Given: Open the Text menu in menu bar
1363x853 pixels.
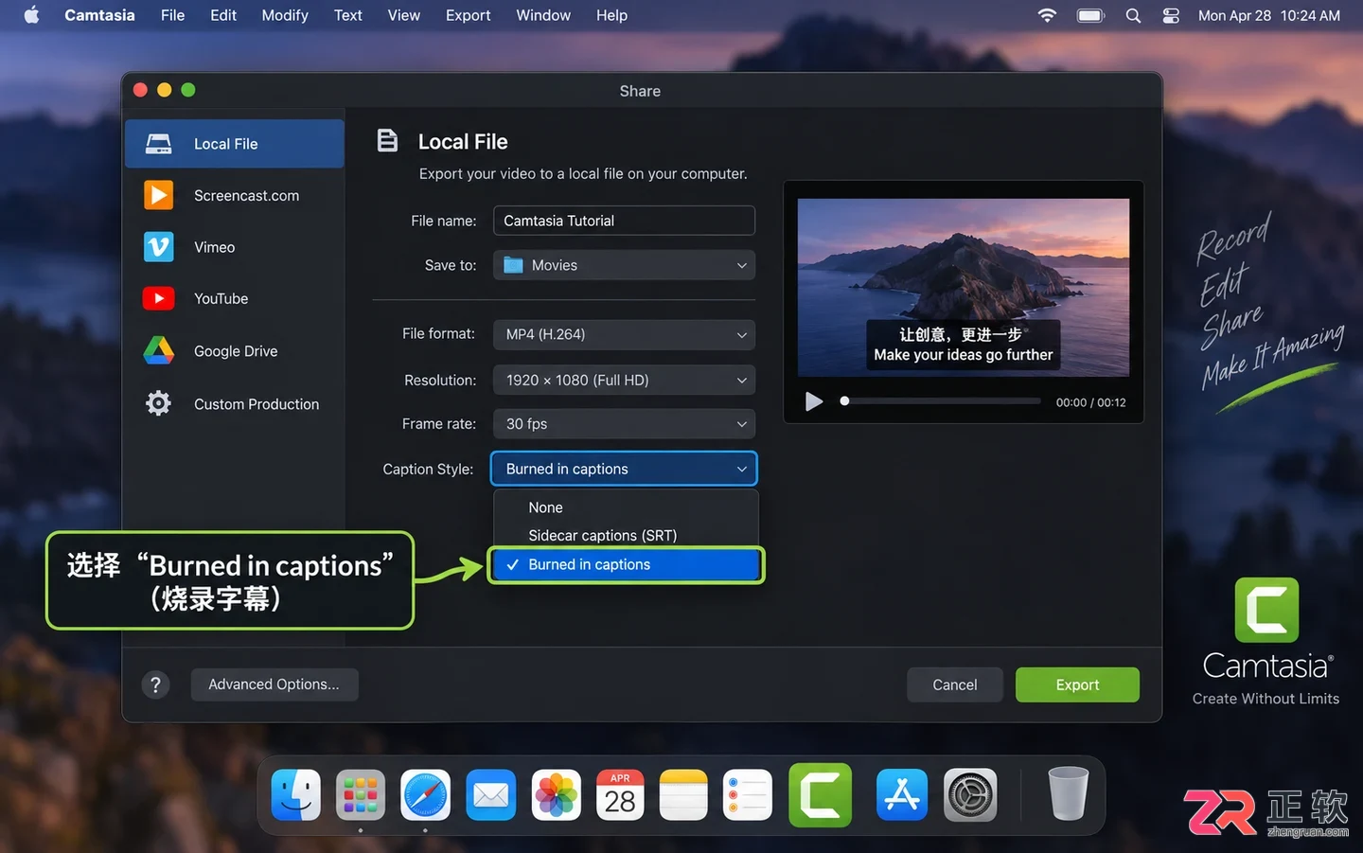Looking at the screenshot, I should pos(347,15).
